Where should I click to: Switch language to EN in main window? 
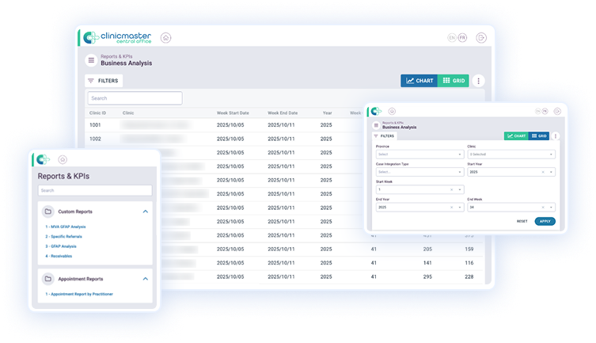point(451,37)
